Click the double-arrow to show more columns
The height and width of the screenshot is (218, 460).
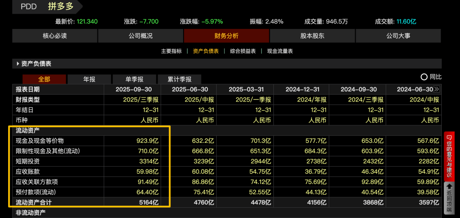pos(436,89)
